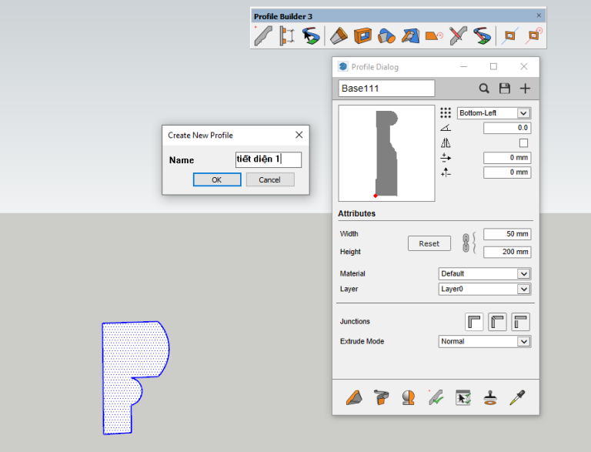Click the Width field showing 50 mm
591x452 pixels.
[x=507, y=234]
